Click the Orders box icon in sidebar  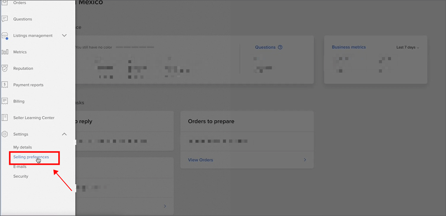click(x=5, y=3)
